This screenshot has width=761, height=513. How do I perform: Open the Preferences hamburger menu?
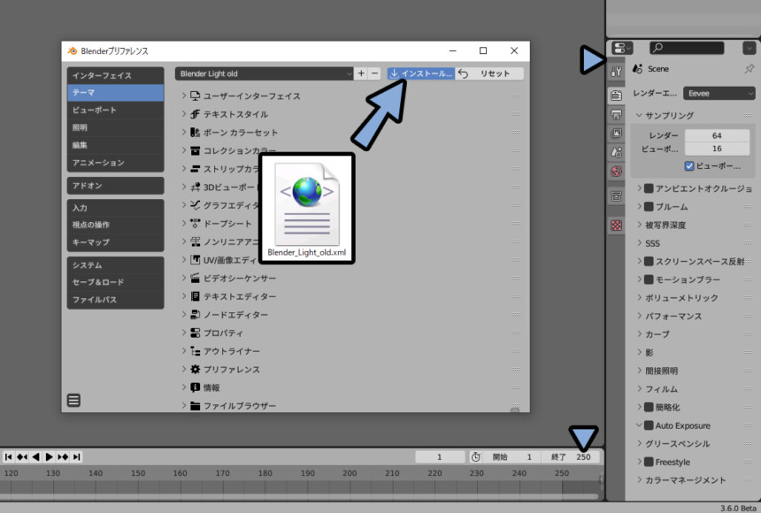click(x=73, y=401)
